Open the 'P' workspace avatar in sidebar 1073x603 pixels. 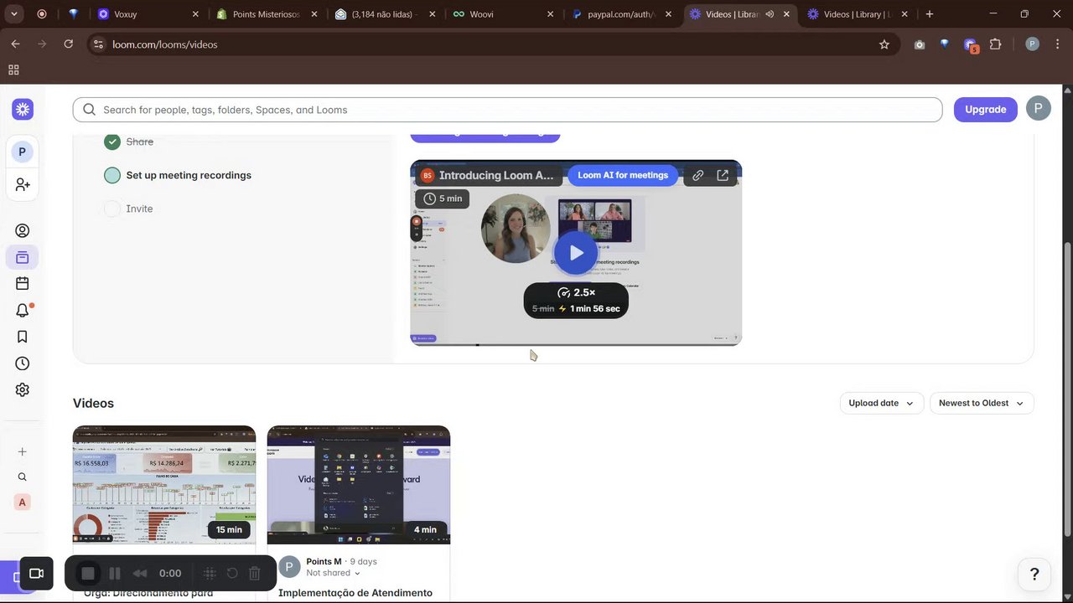click(x=22, y=152)
